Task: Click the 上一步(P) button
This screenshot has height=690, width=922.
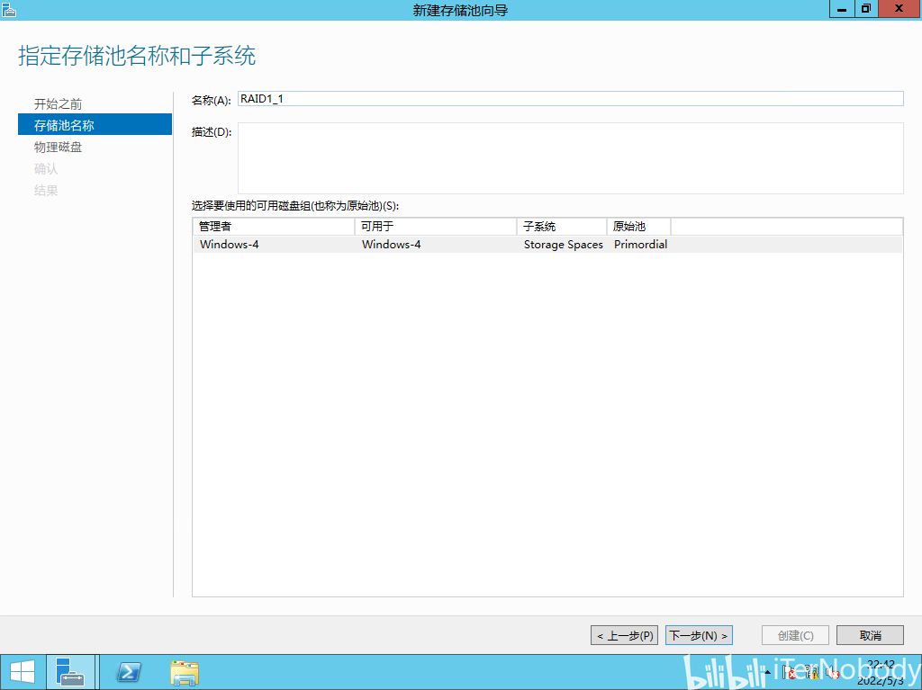Action: coord(625,635)
